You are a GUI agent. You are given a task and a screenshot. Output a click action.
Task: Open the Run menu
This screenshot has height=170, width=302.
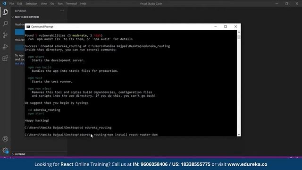60,4
